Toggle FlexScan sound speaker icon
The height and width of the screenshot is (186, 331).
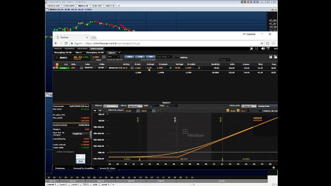[263, 49]
